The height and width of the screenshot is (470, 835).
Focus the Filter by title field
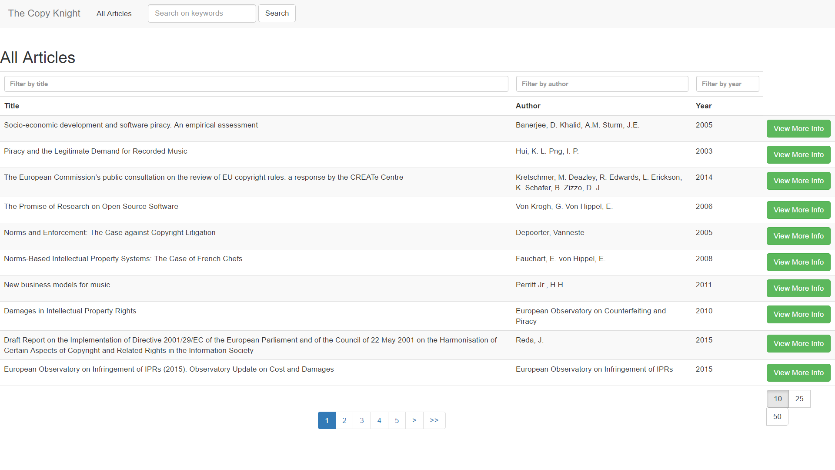click(x=256, y=84)
